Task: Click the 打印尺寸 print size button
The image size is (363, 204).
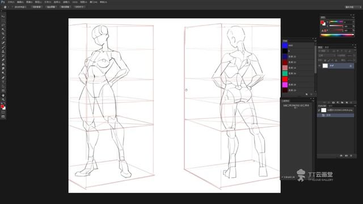Action: pos(79,7)
